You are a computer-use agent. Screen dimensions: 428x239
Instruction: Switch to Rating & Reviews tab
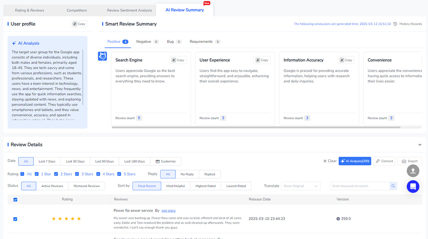click(x=30, y=11)
